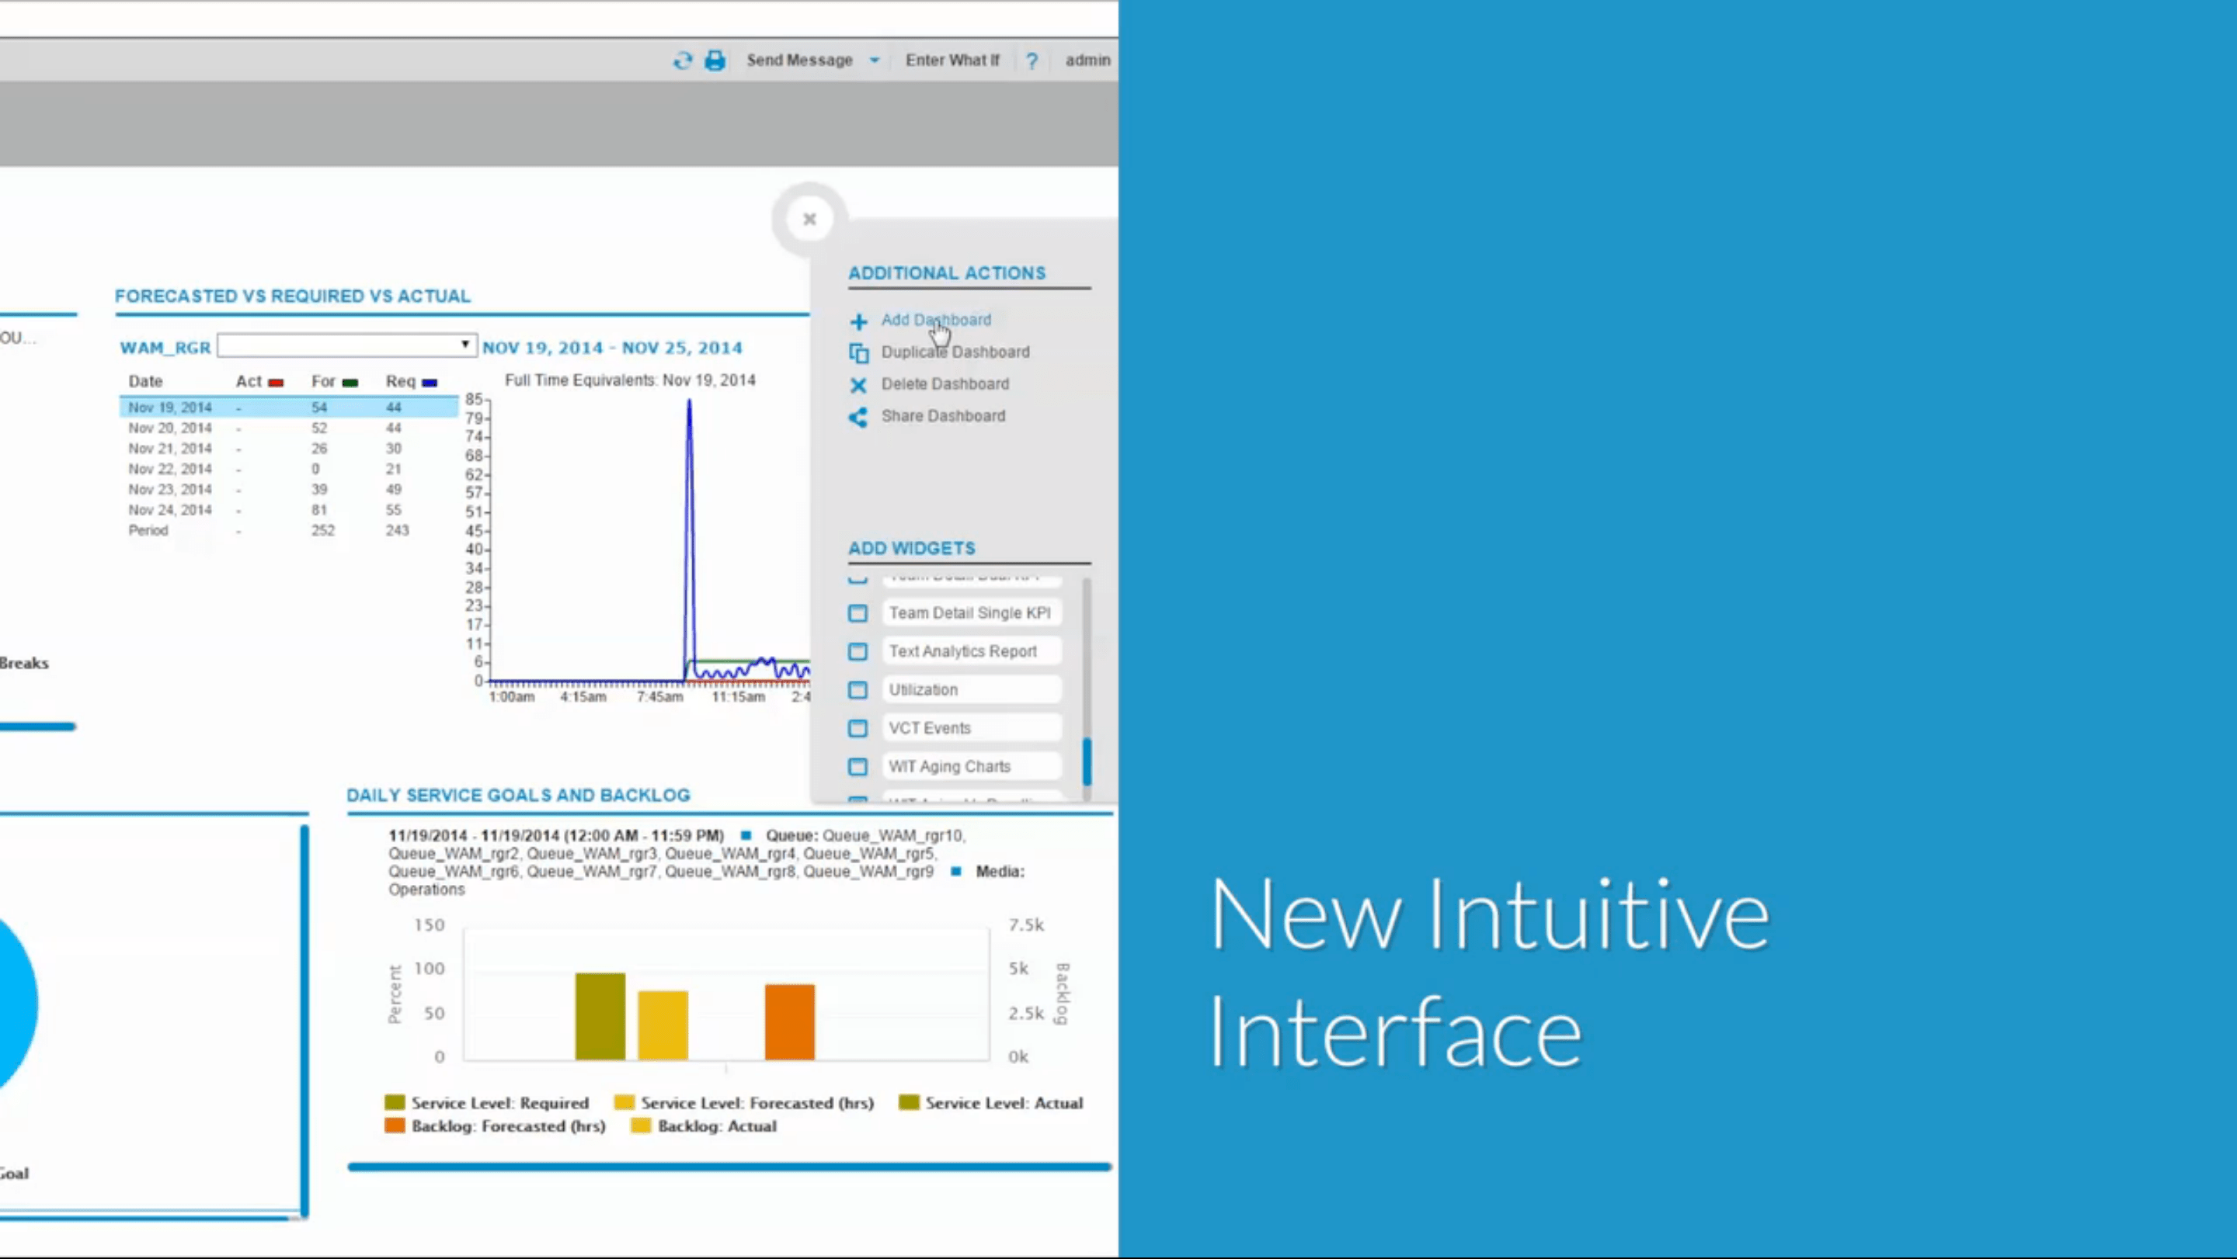Enable the VCT Events widget
This screenshot has height=1259, width=2237.
(858, 728)
